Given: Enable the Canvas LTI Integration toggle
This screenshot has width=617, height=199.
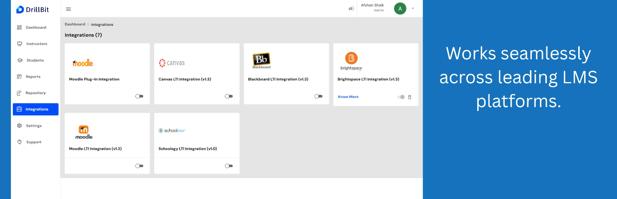Looking at the screenshot, I should pos(229,97).
